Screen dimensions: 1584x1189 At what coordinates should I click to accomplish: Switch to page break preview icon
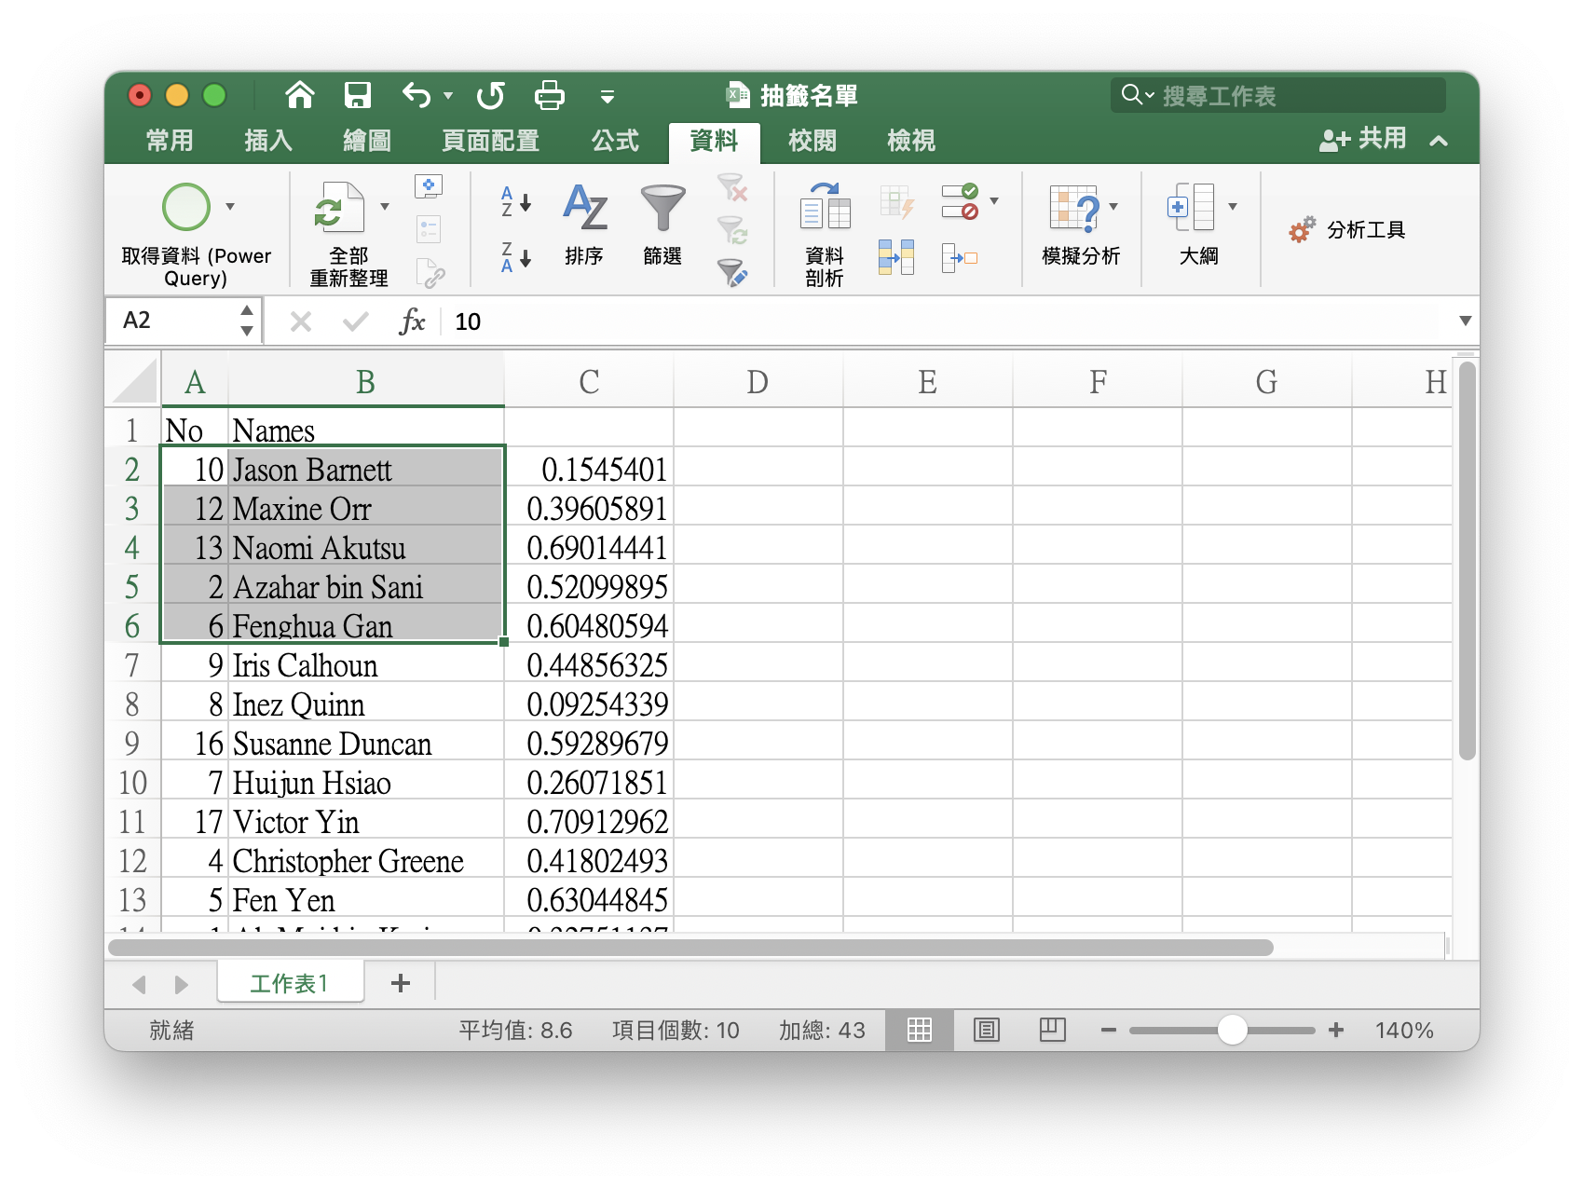(1053, 1030)
